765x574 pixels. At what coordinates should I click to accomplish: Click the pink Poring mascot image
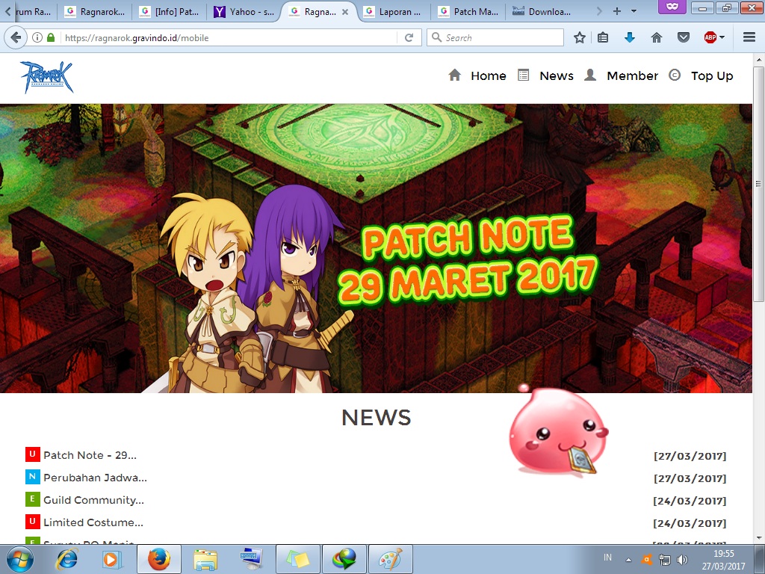coord(559,430)
